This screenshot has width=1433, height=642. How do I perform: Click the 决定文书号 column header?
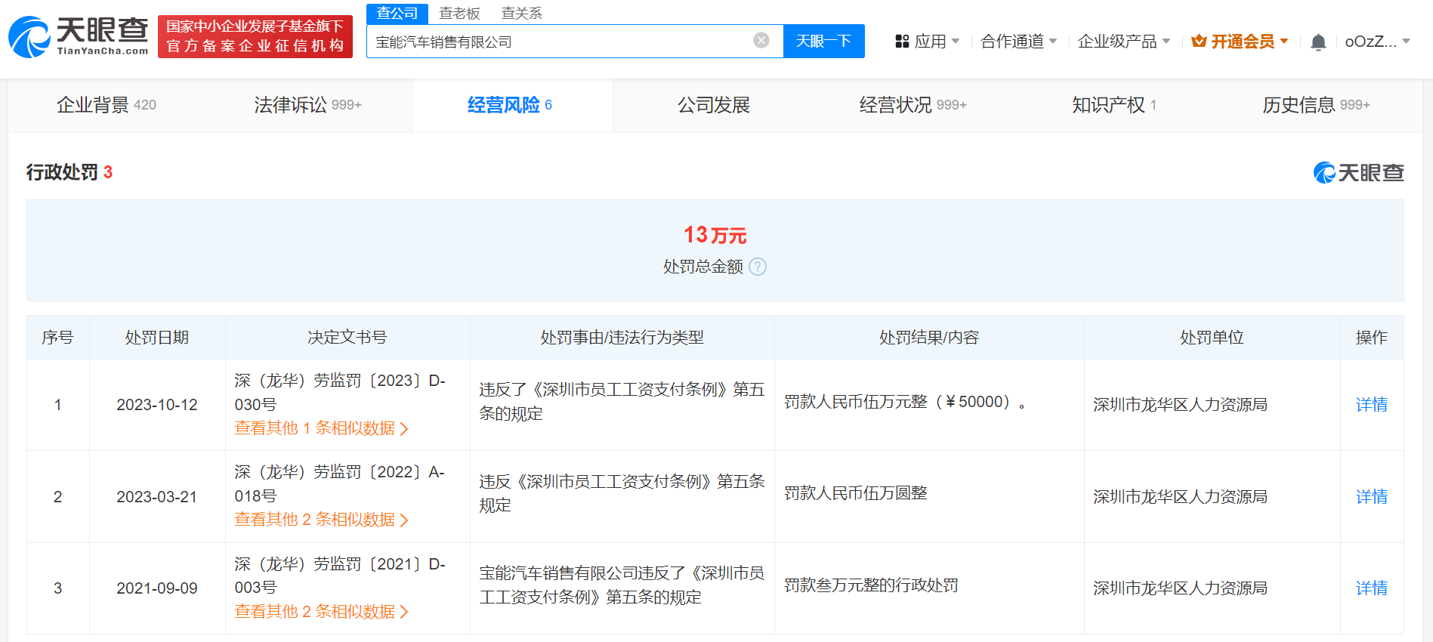point(347,338)
